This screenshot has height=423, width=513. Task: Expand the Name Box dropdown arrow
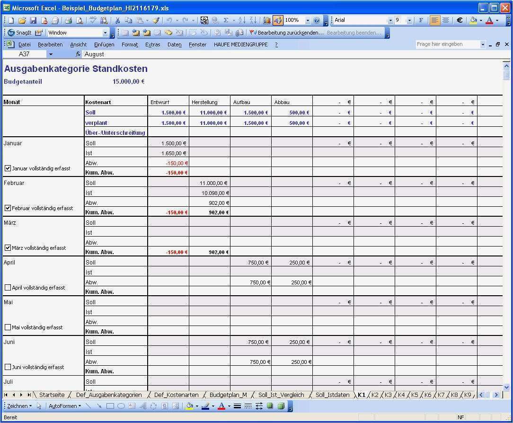(x=51, y=54)
